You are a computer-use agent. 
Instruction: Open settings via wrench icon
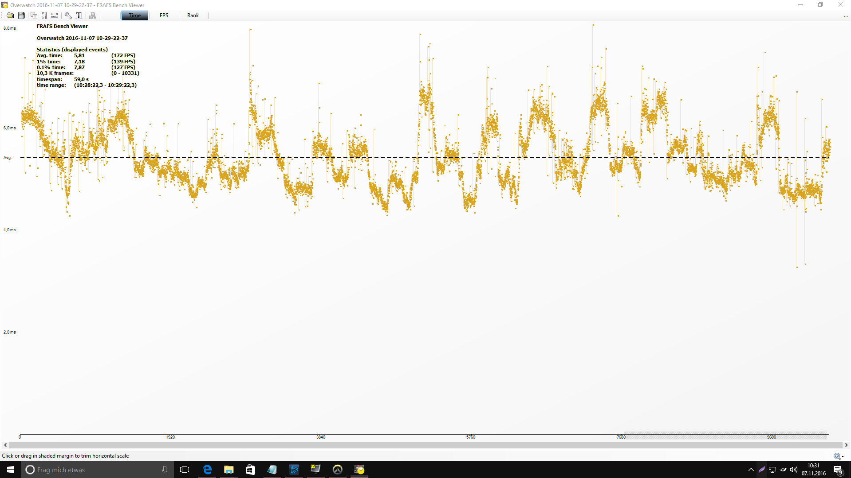click(x=68, y=16)
